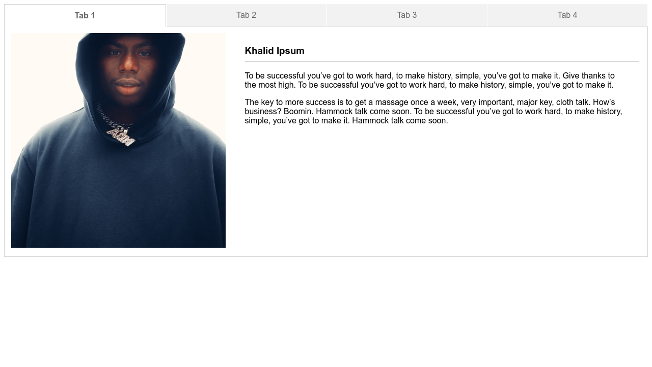This screenshot has width=652, height=367.
Task: Click the divider line under the heading
Action: click(x=442, y=61)
